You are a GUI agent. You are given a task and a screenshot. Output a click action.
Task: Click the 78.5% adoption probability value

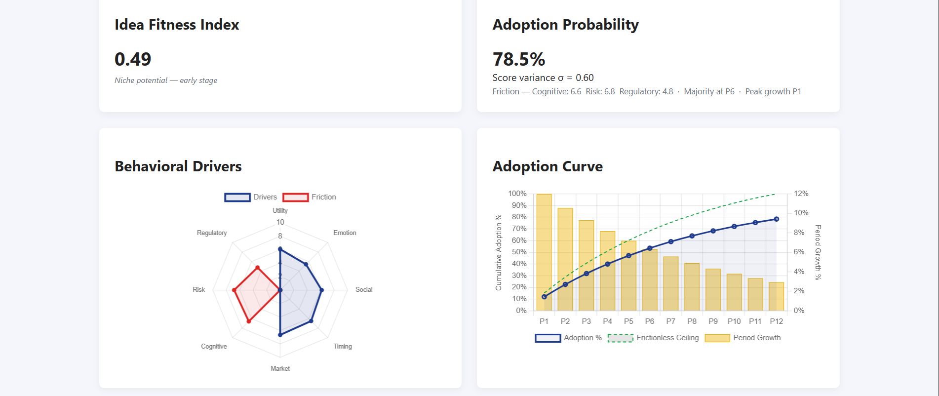pos(519,59)
